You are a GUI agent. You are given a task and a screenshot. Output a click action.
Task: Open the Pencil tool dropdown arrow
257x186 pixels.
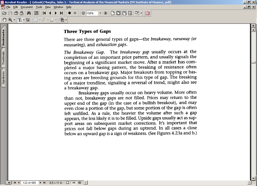coord(48,20)
